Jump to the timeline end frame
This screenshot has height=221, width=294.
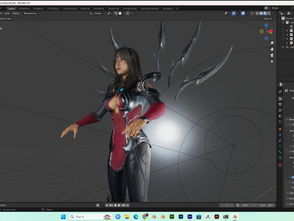point(127,205)
